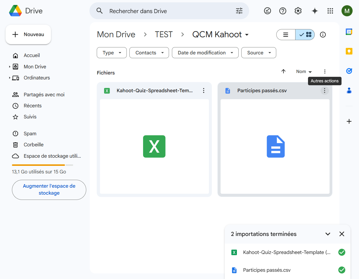Navigate to TEST breadcrumb

click(164, 34)
